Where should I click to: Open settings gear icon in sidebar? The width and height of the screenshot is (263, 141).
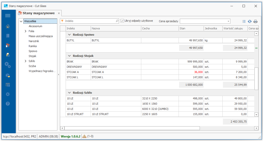(8, 94)
